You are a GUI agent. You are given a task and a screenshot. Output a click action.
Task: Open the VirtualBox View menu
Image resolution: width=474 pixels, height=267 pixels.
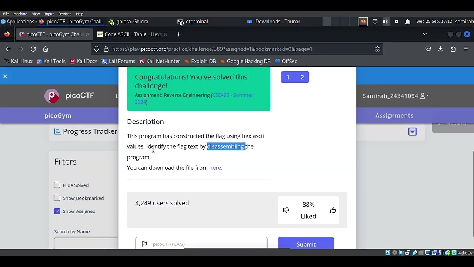click(x=36, y=14)
